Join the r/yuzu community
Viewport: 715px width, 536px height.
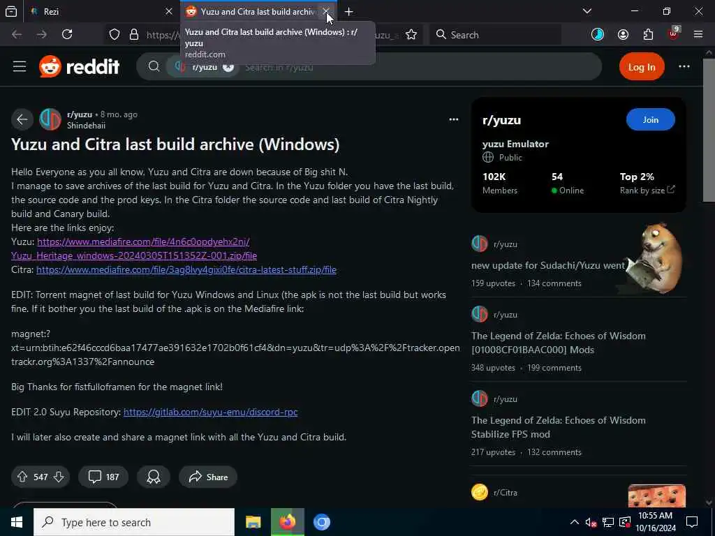pyautogui.click(x=650, y=119)
